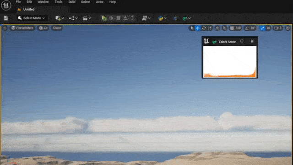
Task: Click the Save level disk icon
Action: [x=6, y=18]
